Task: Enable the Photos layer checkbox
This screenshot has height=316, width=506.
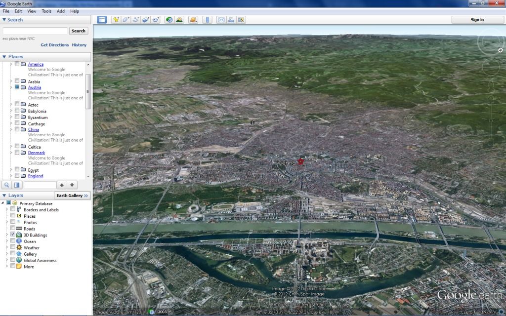Action: [13, 222]
